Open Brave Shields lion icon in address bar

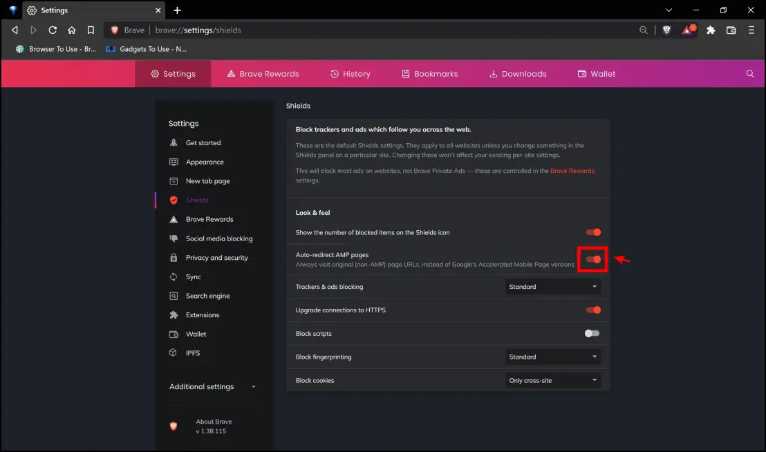666,30
